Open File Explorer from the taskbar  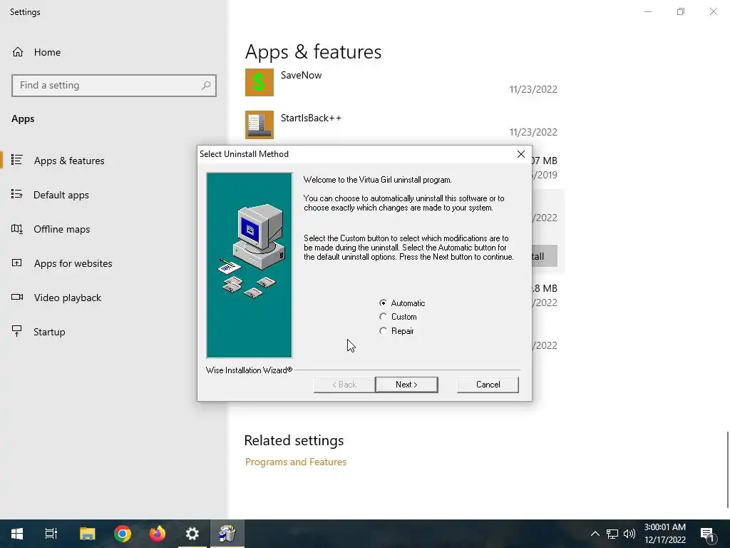click(87, 534)
